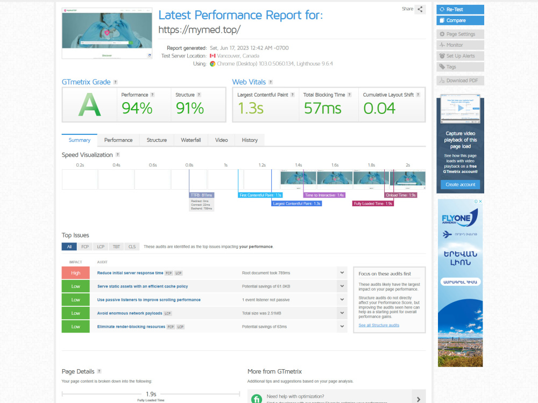Click the Largest Contentful Paint timeline marker
538x403 pixels.
coord(296,204)
